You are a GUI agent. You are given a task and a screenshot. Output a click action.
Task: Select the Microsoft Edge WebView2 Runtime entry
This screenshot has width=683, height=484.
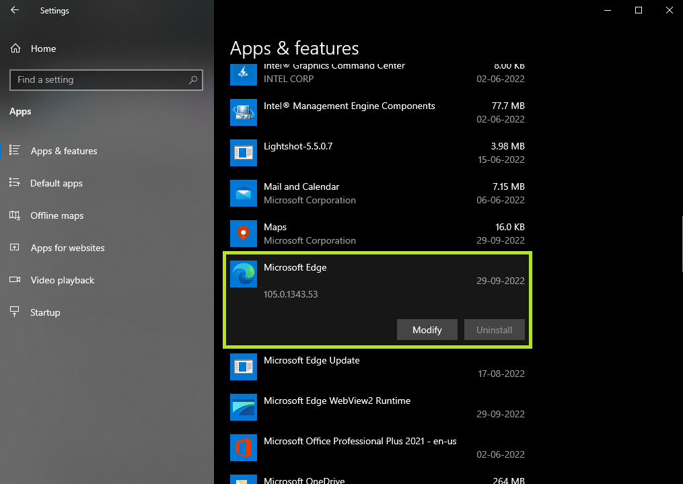coord(378,407)
